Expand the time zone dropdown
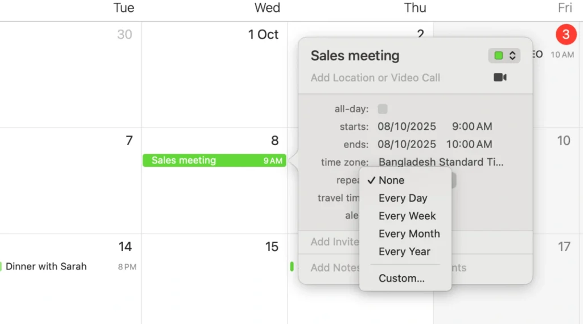This screenshot has height=324, width=583. 441,162
